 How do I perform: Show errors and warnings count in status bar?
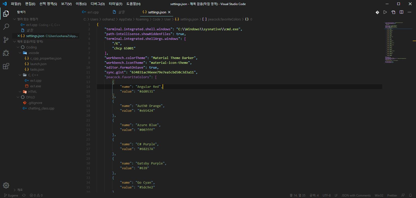[36, 195]
